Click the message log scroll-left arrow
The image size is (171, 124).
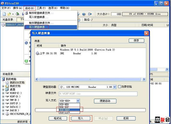coord(37,79)
